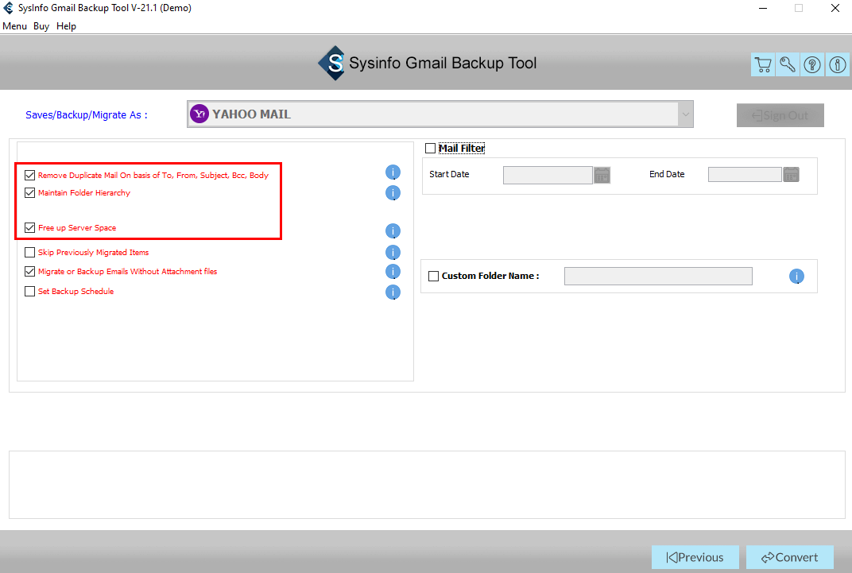Screen dimensions: 852x573
Task: Show info for Custom Folder Name
Action: 796,276
